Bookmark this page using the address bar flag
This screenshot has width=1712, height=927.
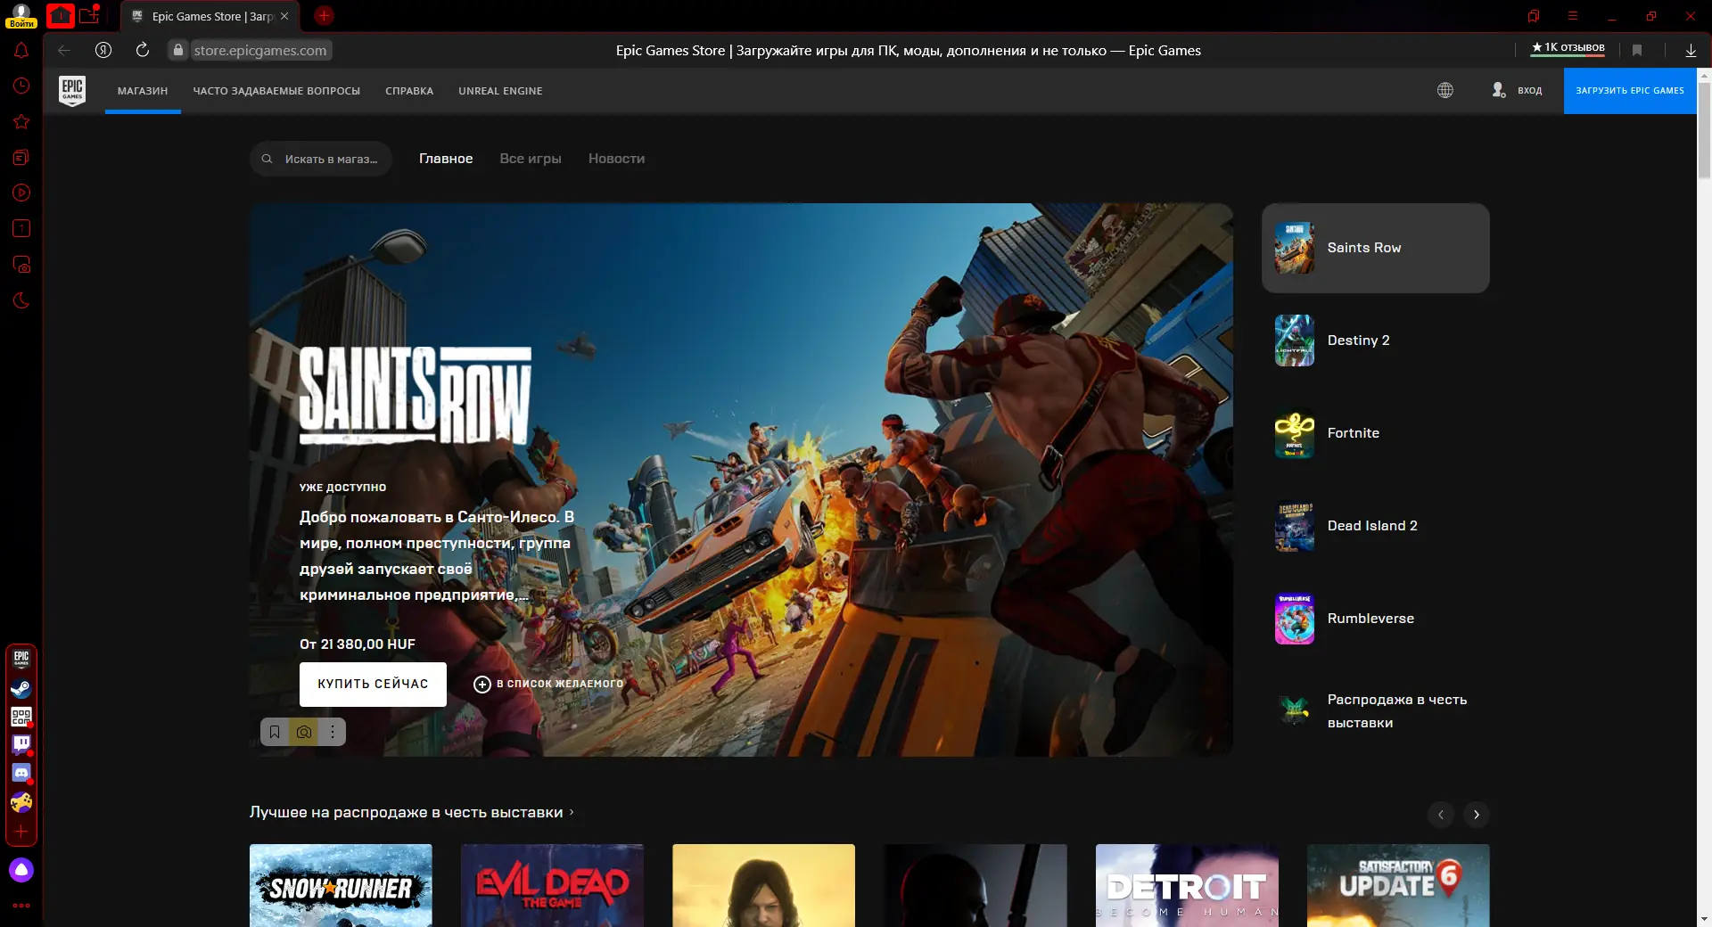[1637, 50]
